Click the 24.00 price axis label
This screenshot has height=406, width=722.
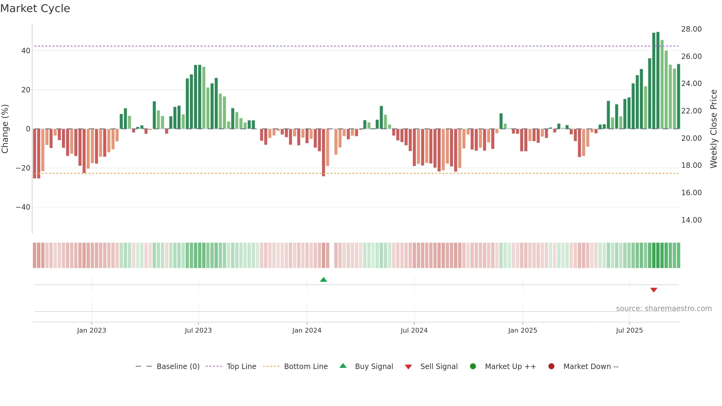point(691,84)
